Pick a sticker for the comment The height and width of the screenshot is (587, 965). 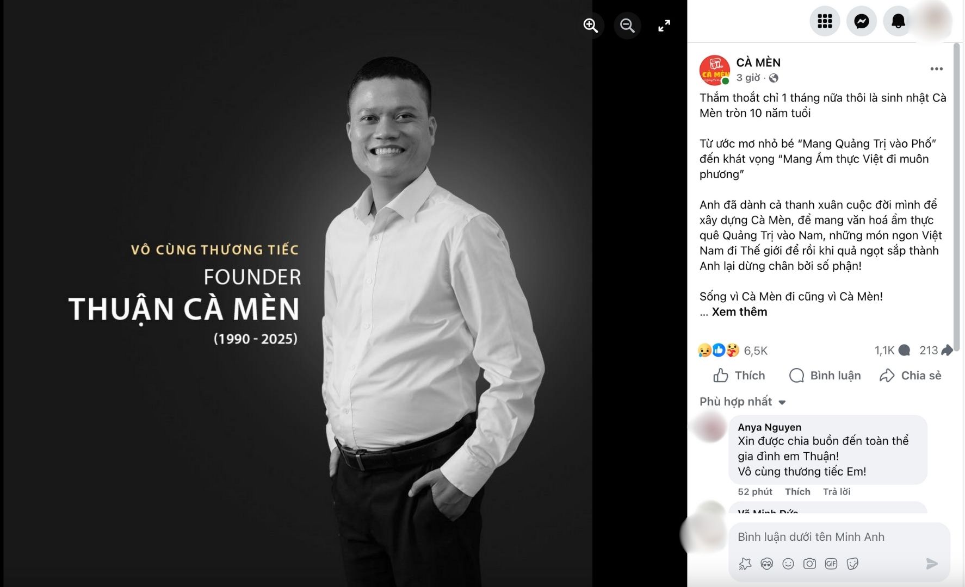point(852,564)
